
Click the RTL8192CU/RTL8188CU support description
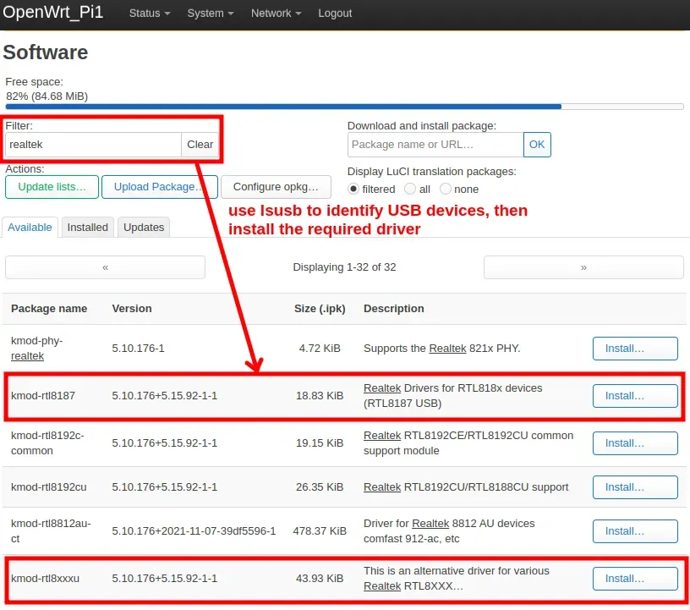tap(466, 487)
